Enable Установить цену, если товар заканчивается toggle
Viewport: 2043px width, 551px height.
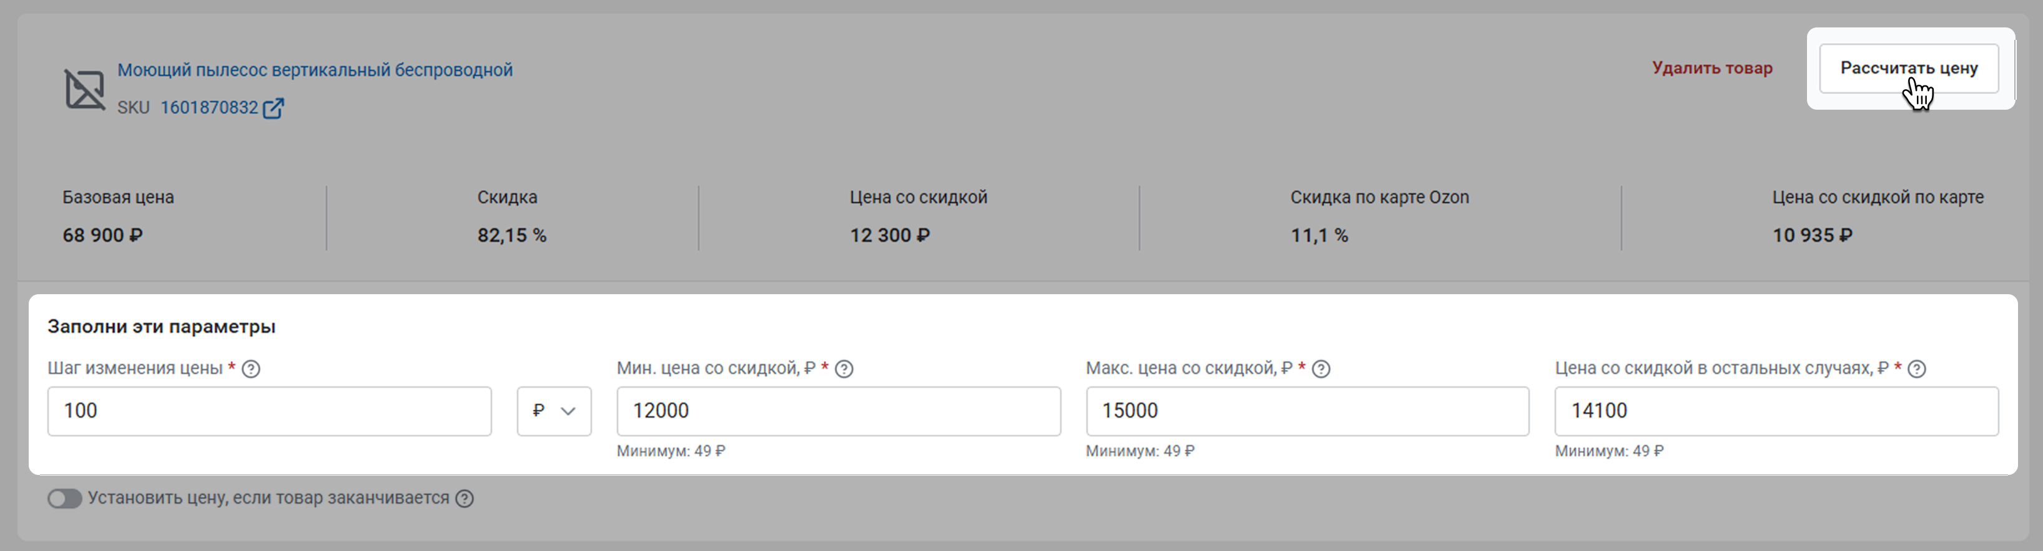click(64, 499)
